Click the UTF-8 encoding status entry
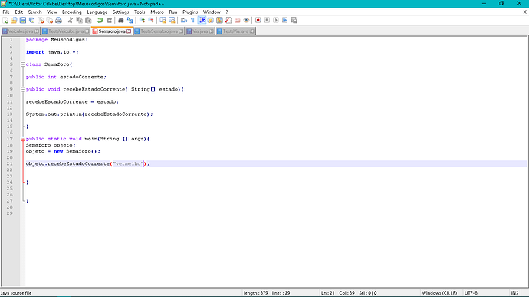The height and width of the screenshot is (297, 529). [471, 293]
